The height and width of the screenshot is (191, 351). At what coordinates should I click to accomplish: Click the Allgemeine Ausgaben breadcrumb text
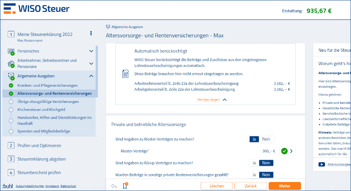click(127, 27)
